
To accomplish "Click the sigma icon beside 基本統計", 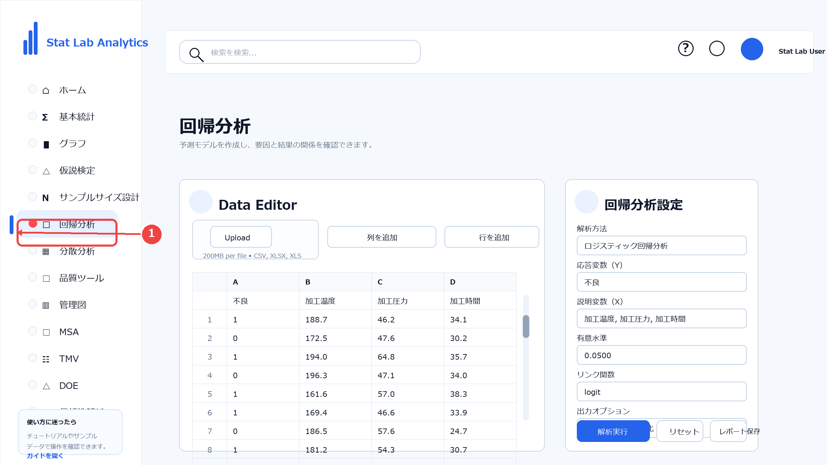I will coord(45,117).
